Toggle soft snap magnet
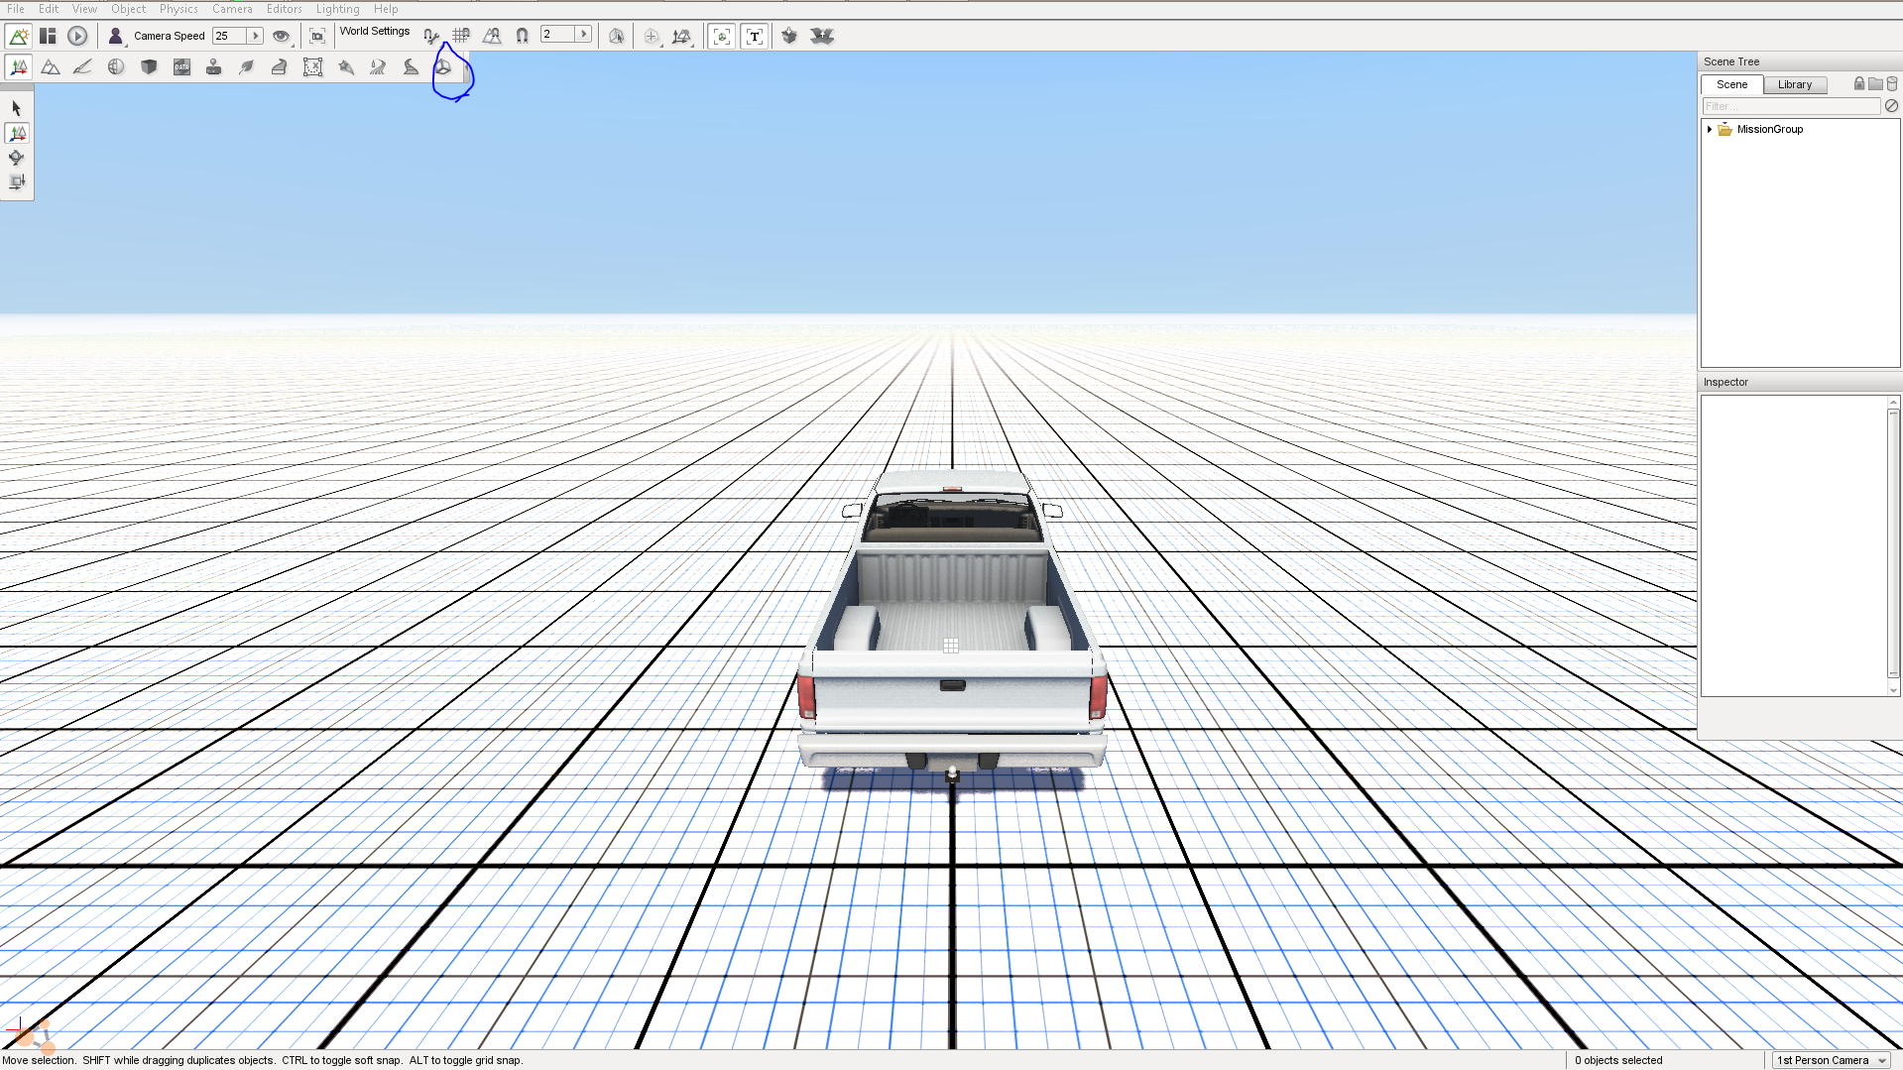Image resolution: width=1903 pixels, height=1070 pixels. pyautogui.click(x=522, y=37)
